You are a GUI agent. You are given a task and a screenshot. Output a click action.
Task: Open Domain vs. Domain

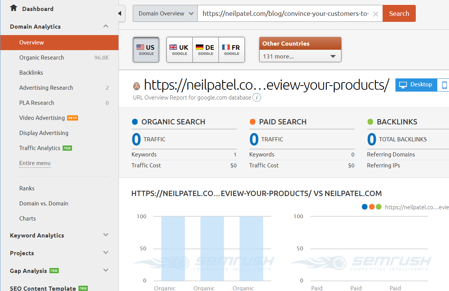tap(44, 204)
